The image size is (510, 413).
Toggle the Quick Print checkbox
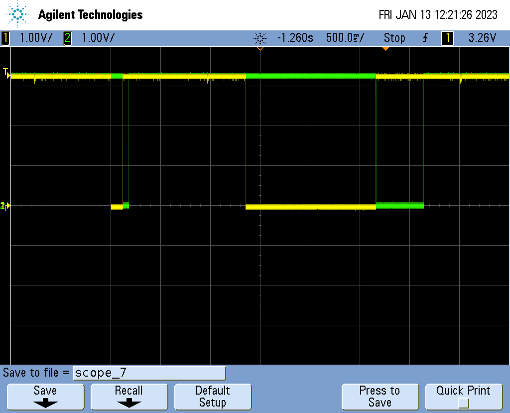(x=464, y=403)
